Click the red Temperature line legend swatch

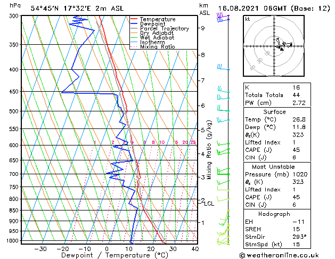point(134,20)
